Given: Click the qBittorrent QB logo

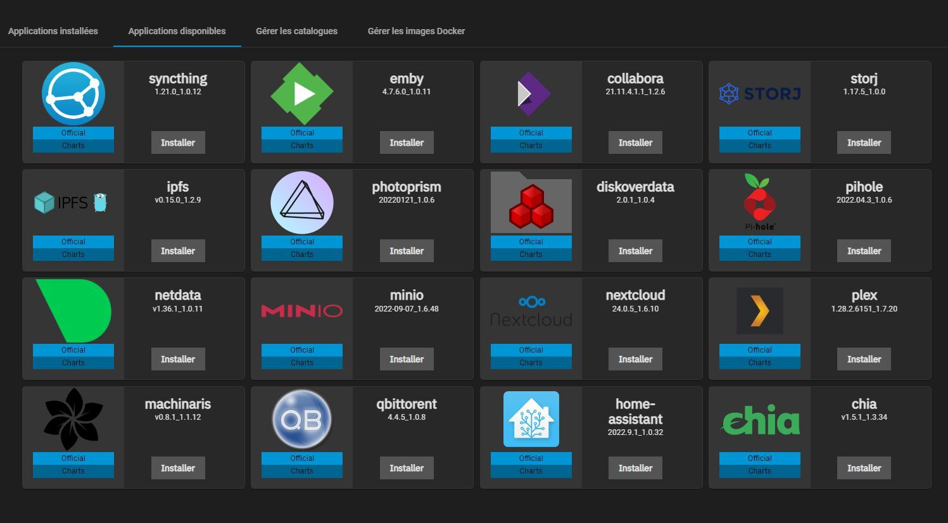Looking at the screenshot, I should coord(302,419).
